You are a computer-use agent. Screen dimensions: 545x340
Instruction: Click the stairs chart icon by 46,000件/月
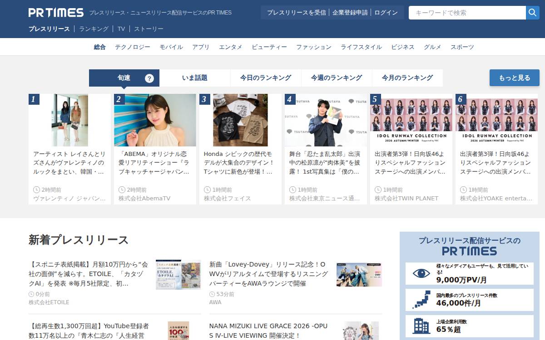421,300
